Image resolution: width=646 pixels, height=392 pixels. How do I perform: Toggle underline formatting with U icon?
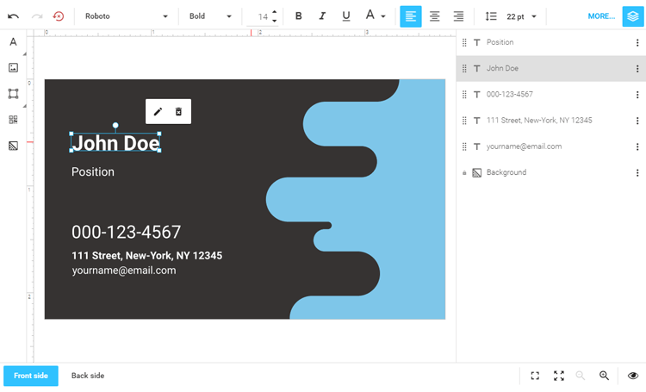(x=346, y=16)
